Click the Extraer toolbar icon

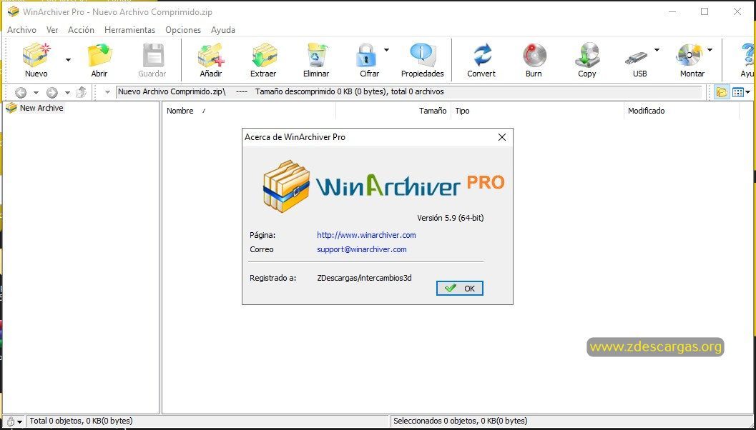(x=264, y=55)
